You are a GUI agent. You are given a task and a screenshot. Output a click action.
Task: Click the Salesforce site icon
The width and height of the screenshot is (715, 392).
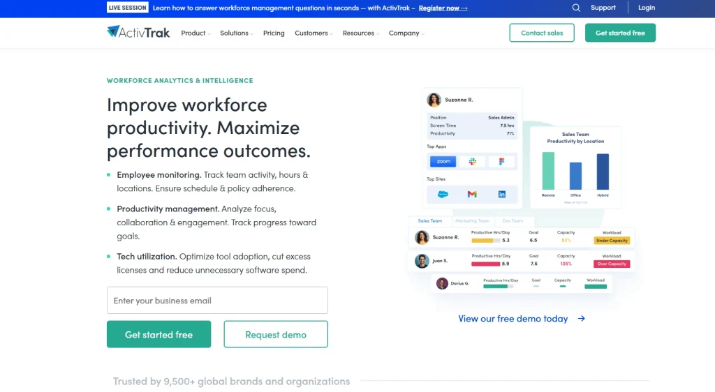443,195
